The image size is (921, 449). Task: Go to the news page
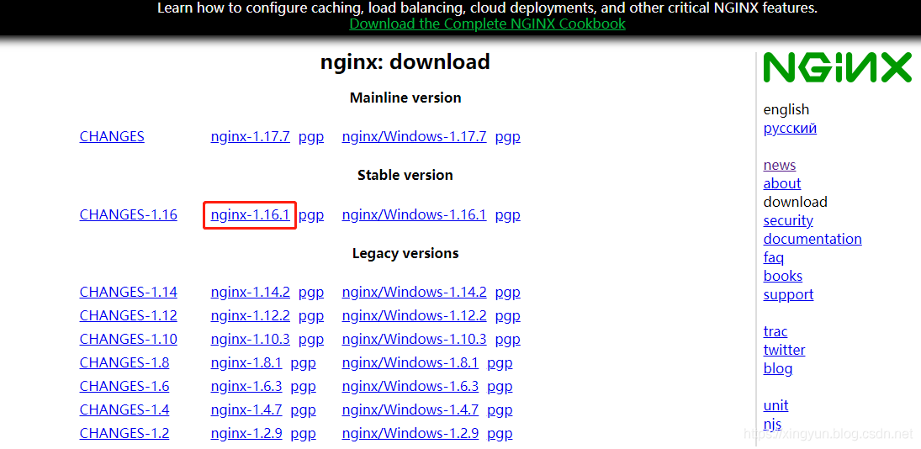(780, 165)
